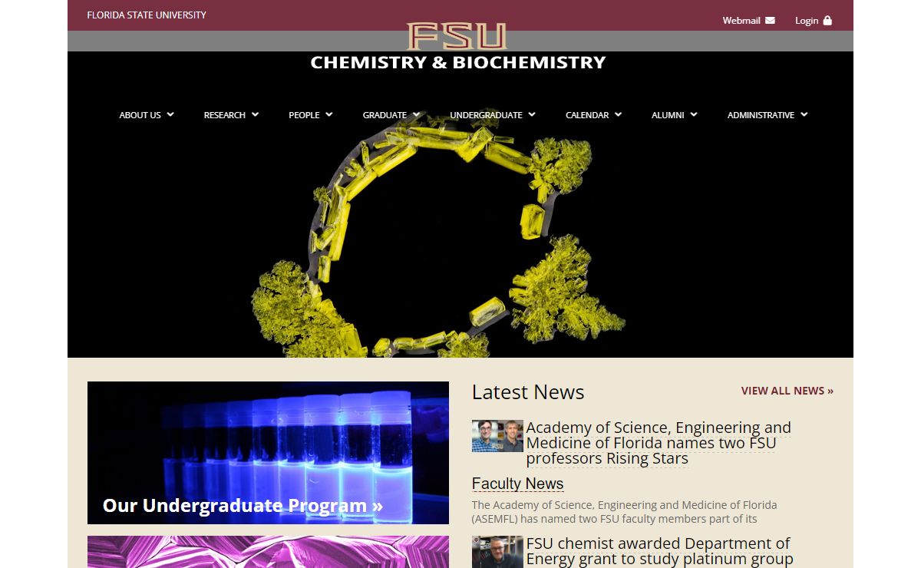Image resolution: width=921 pixels, height=568 pixels.
Task: Expand the chevron beside Alumni
Action: coord(693,114)
